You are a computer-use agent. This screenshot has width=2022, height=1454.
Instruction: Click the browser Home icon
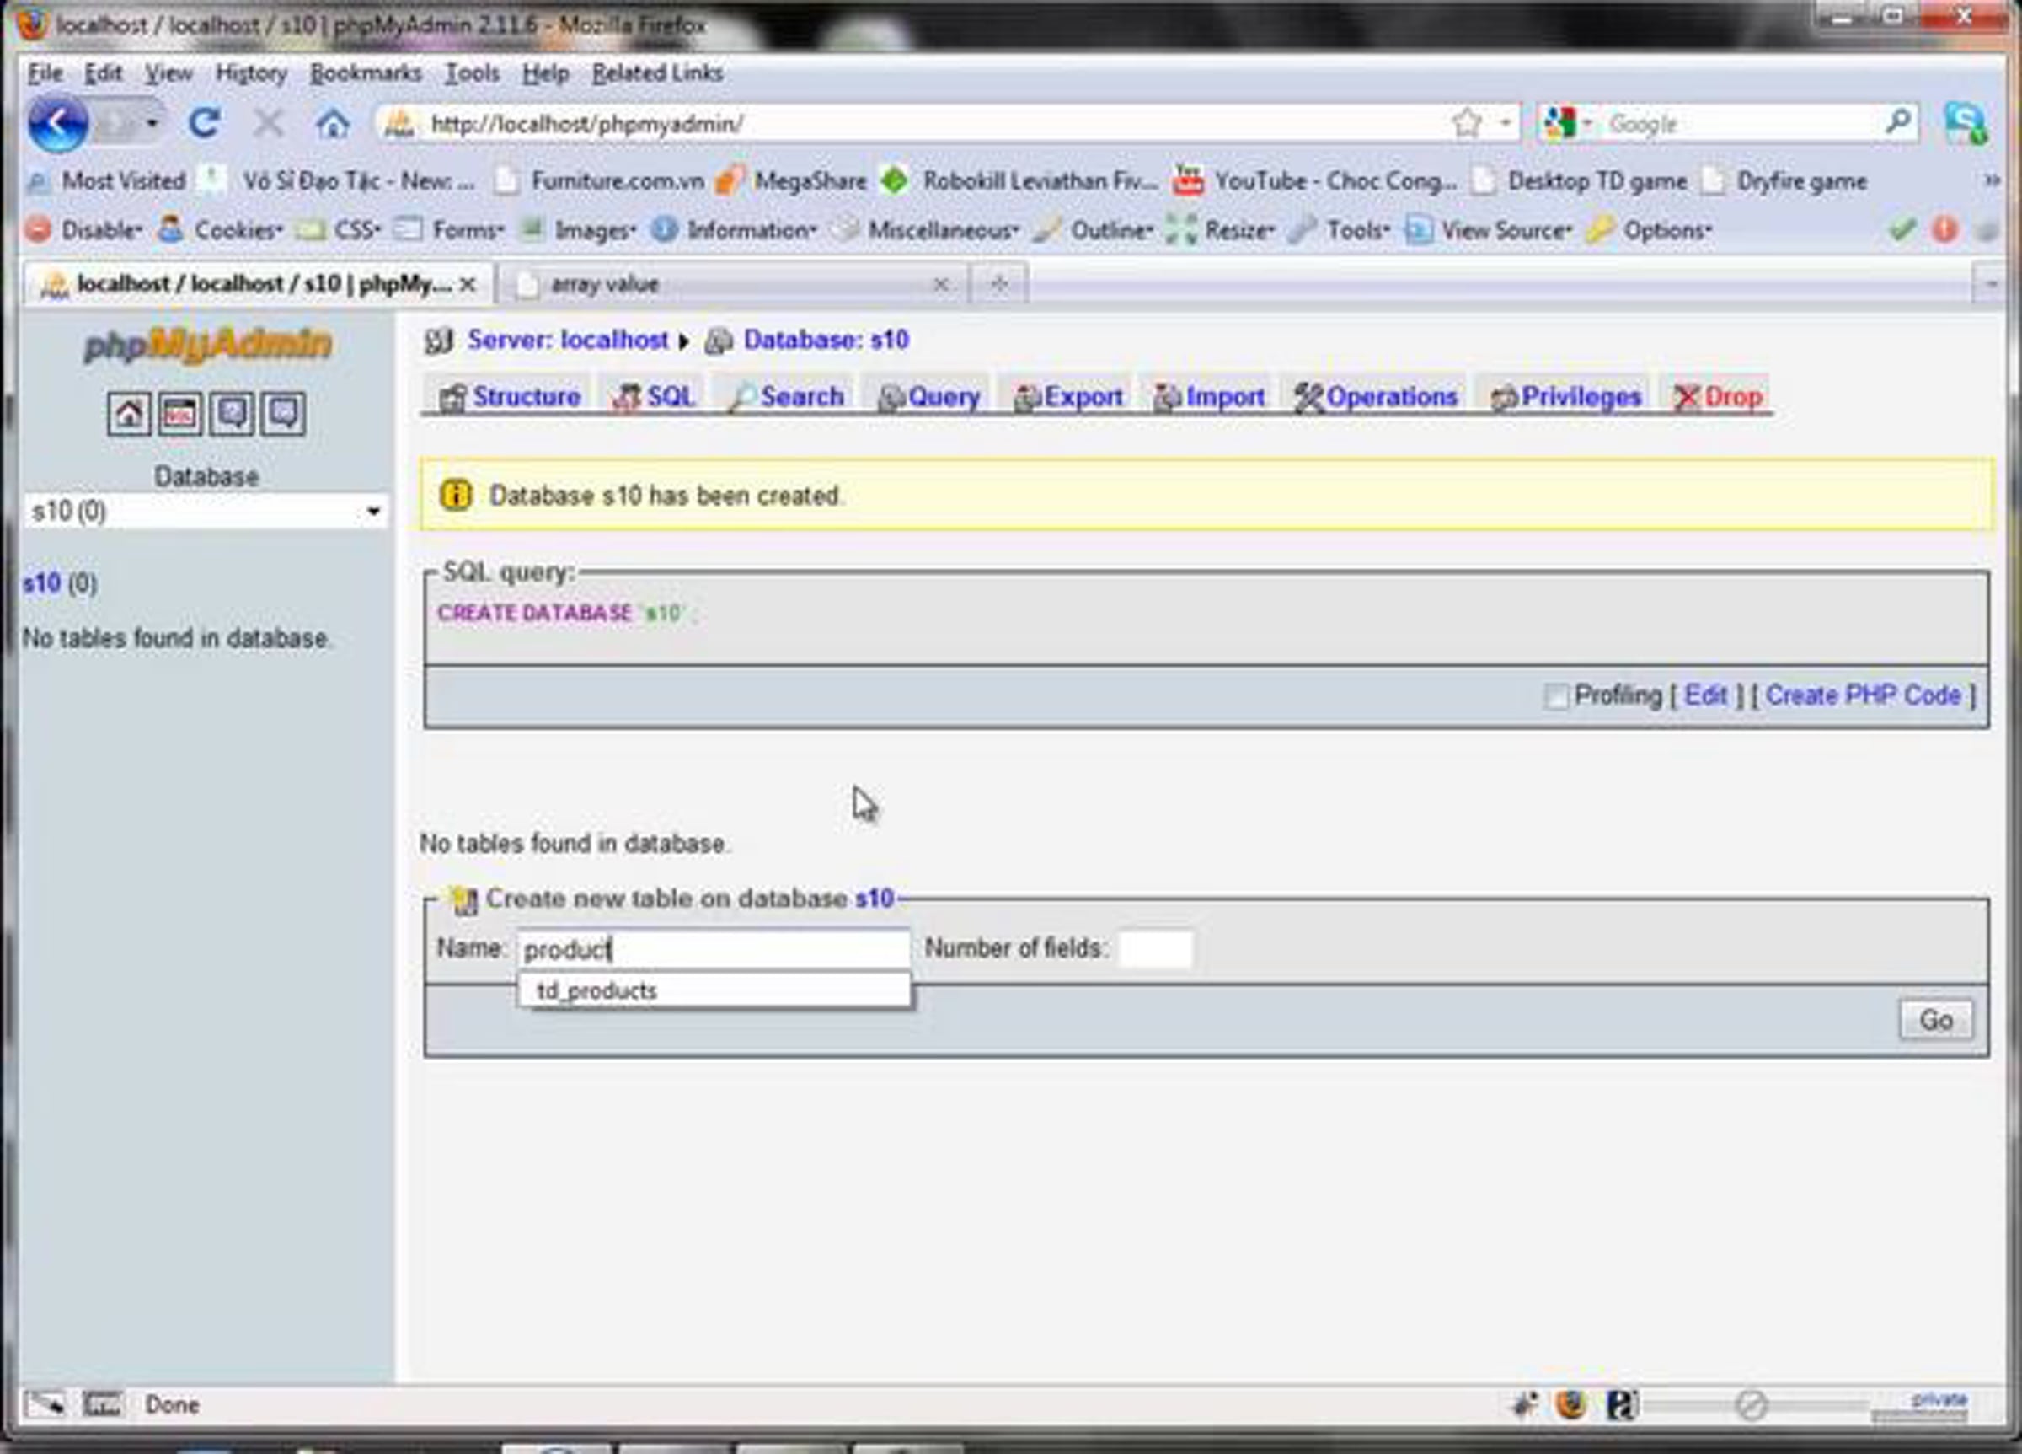(333, 123)
